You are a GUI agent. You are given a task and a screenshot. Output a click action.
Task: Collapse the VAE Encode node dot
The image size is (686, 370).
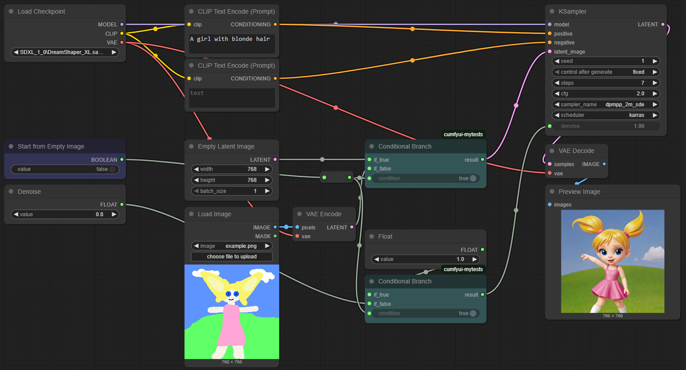[x=300, y=214]
